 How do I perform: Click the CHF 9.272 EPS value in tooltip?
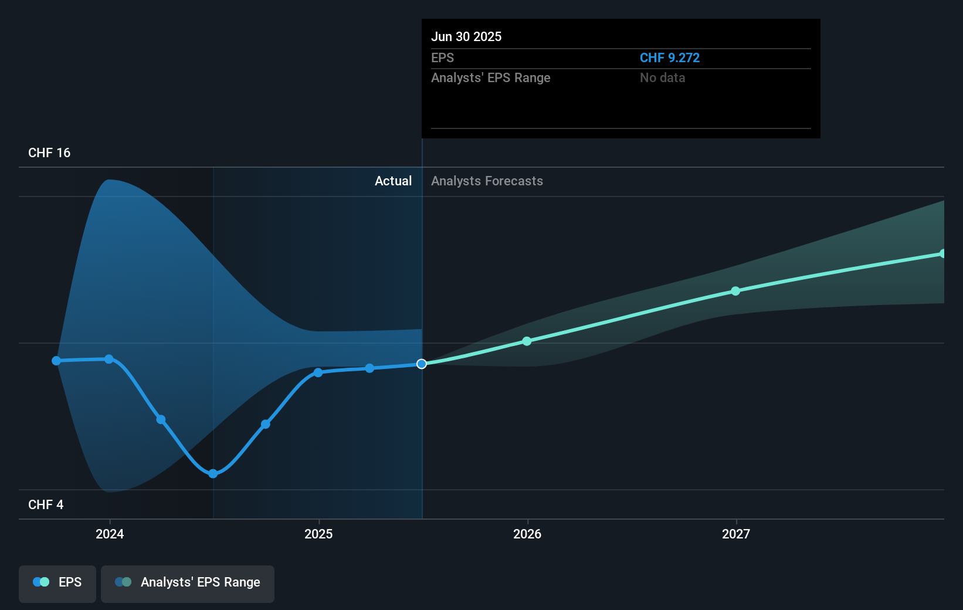coord(670,57)
